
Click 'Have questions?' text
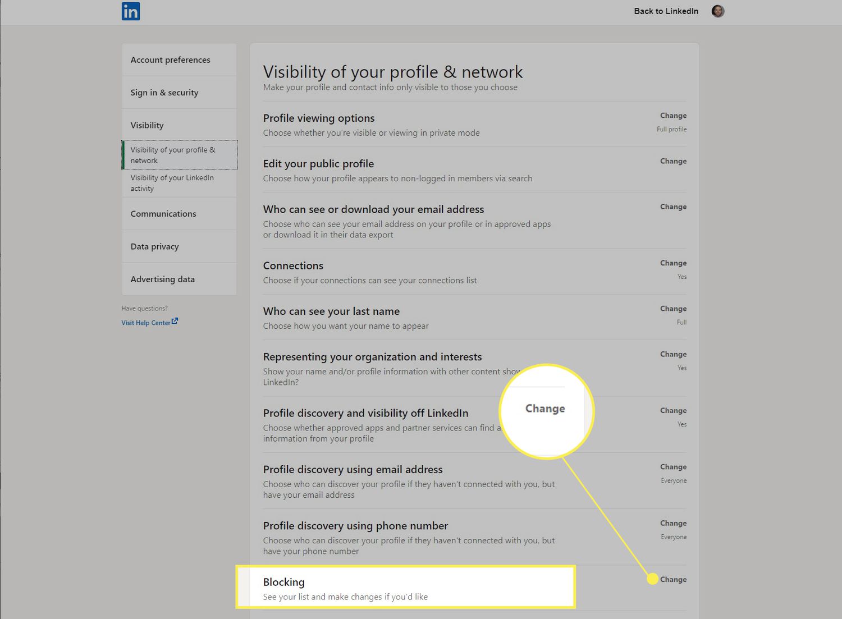(x=144, y=308)
